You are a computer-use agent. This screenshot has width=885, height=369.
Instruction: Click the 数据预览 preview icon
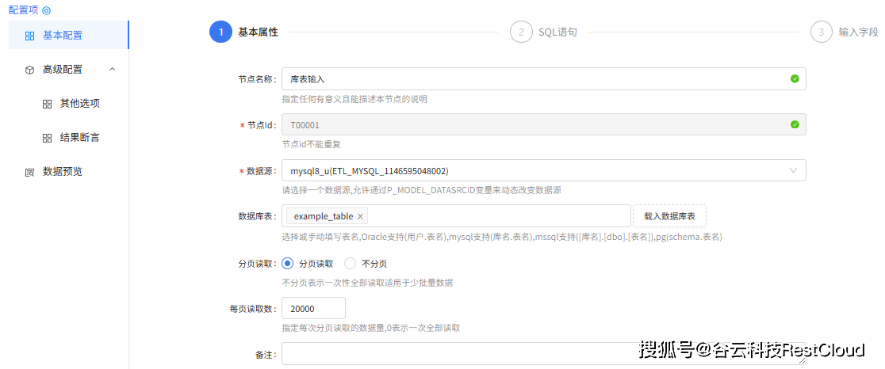(29, 172)
